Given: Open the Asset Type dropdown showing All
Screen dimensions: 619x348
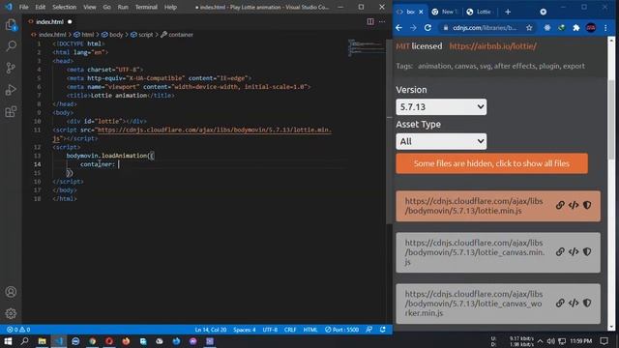Looking at the screenshot, I should [441, 141].
